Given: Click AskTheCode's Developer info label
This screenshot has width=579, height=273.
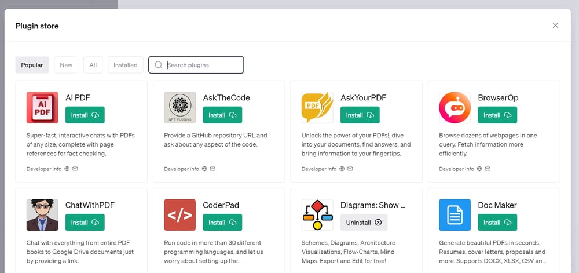Looking at the screenshot, I should pos(181,169).
